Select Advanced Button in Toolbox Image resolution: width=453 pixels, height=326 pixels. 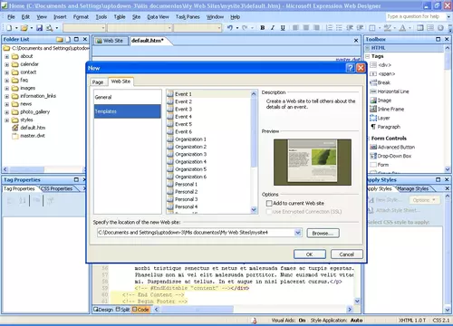click(x=392, y=147)
